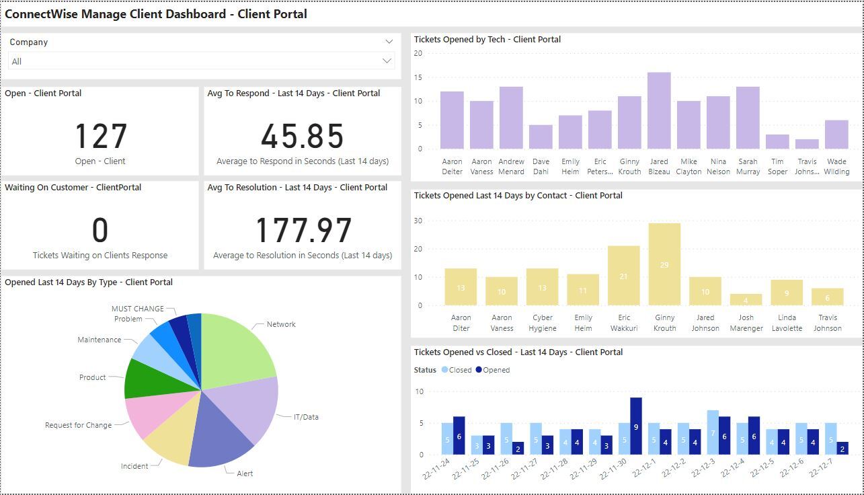Click the MUST CHANGE pie label

pos(137,309)
